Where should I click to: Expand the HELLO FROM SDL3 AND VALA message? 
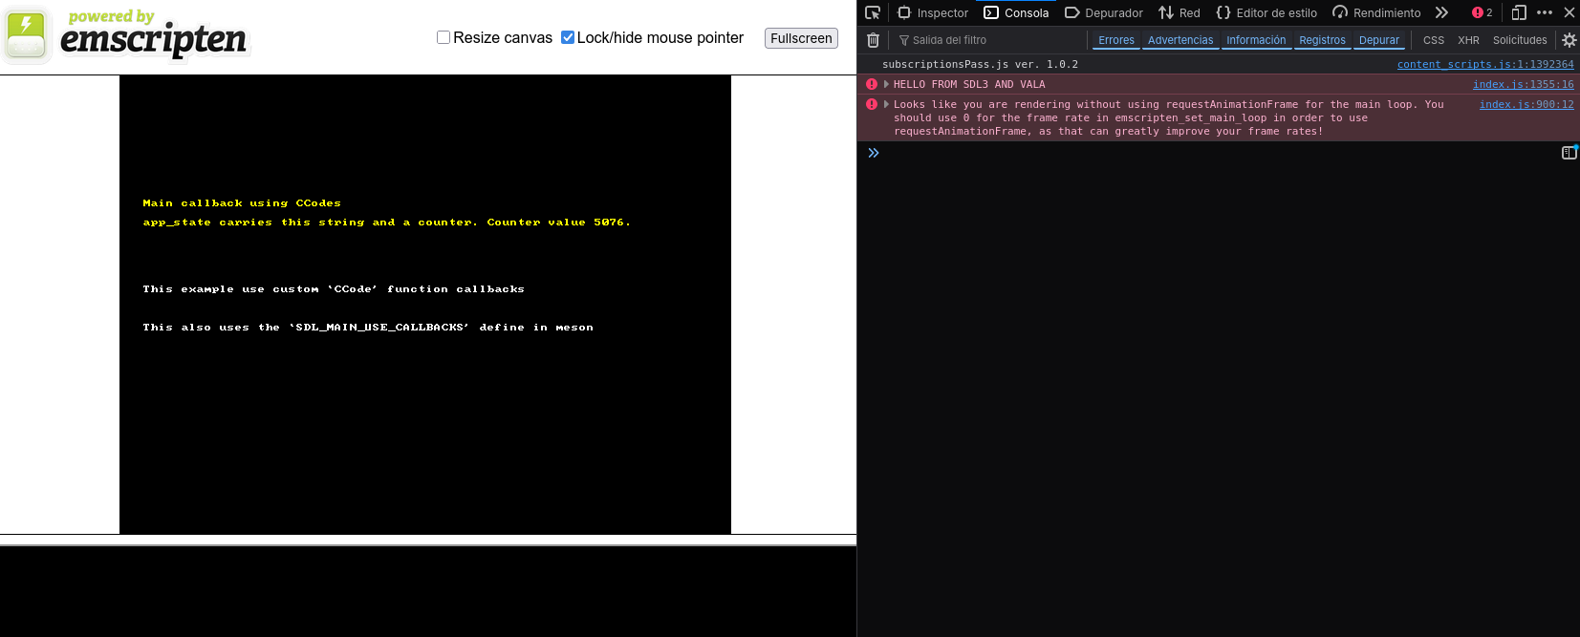pyautogui.click(x=887, y=84)
